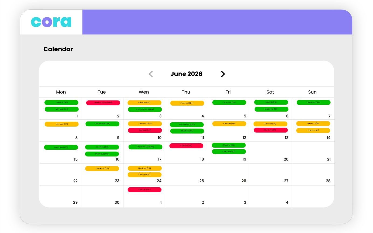Viewport: 373px width, 233px height.
Task: Select Check-in (130) event on June 24
Action: click(145, 175)
